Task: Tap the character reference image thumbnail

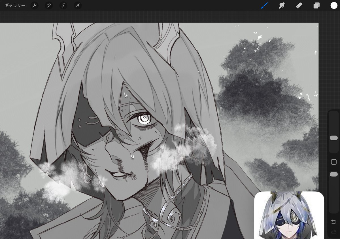Action: [x=289, y=215]
